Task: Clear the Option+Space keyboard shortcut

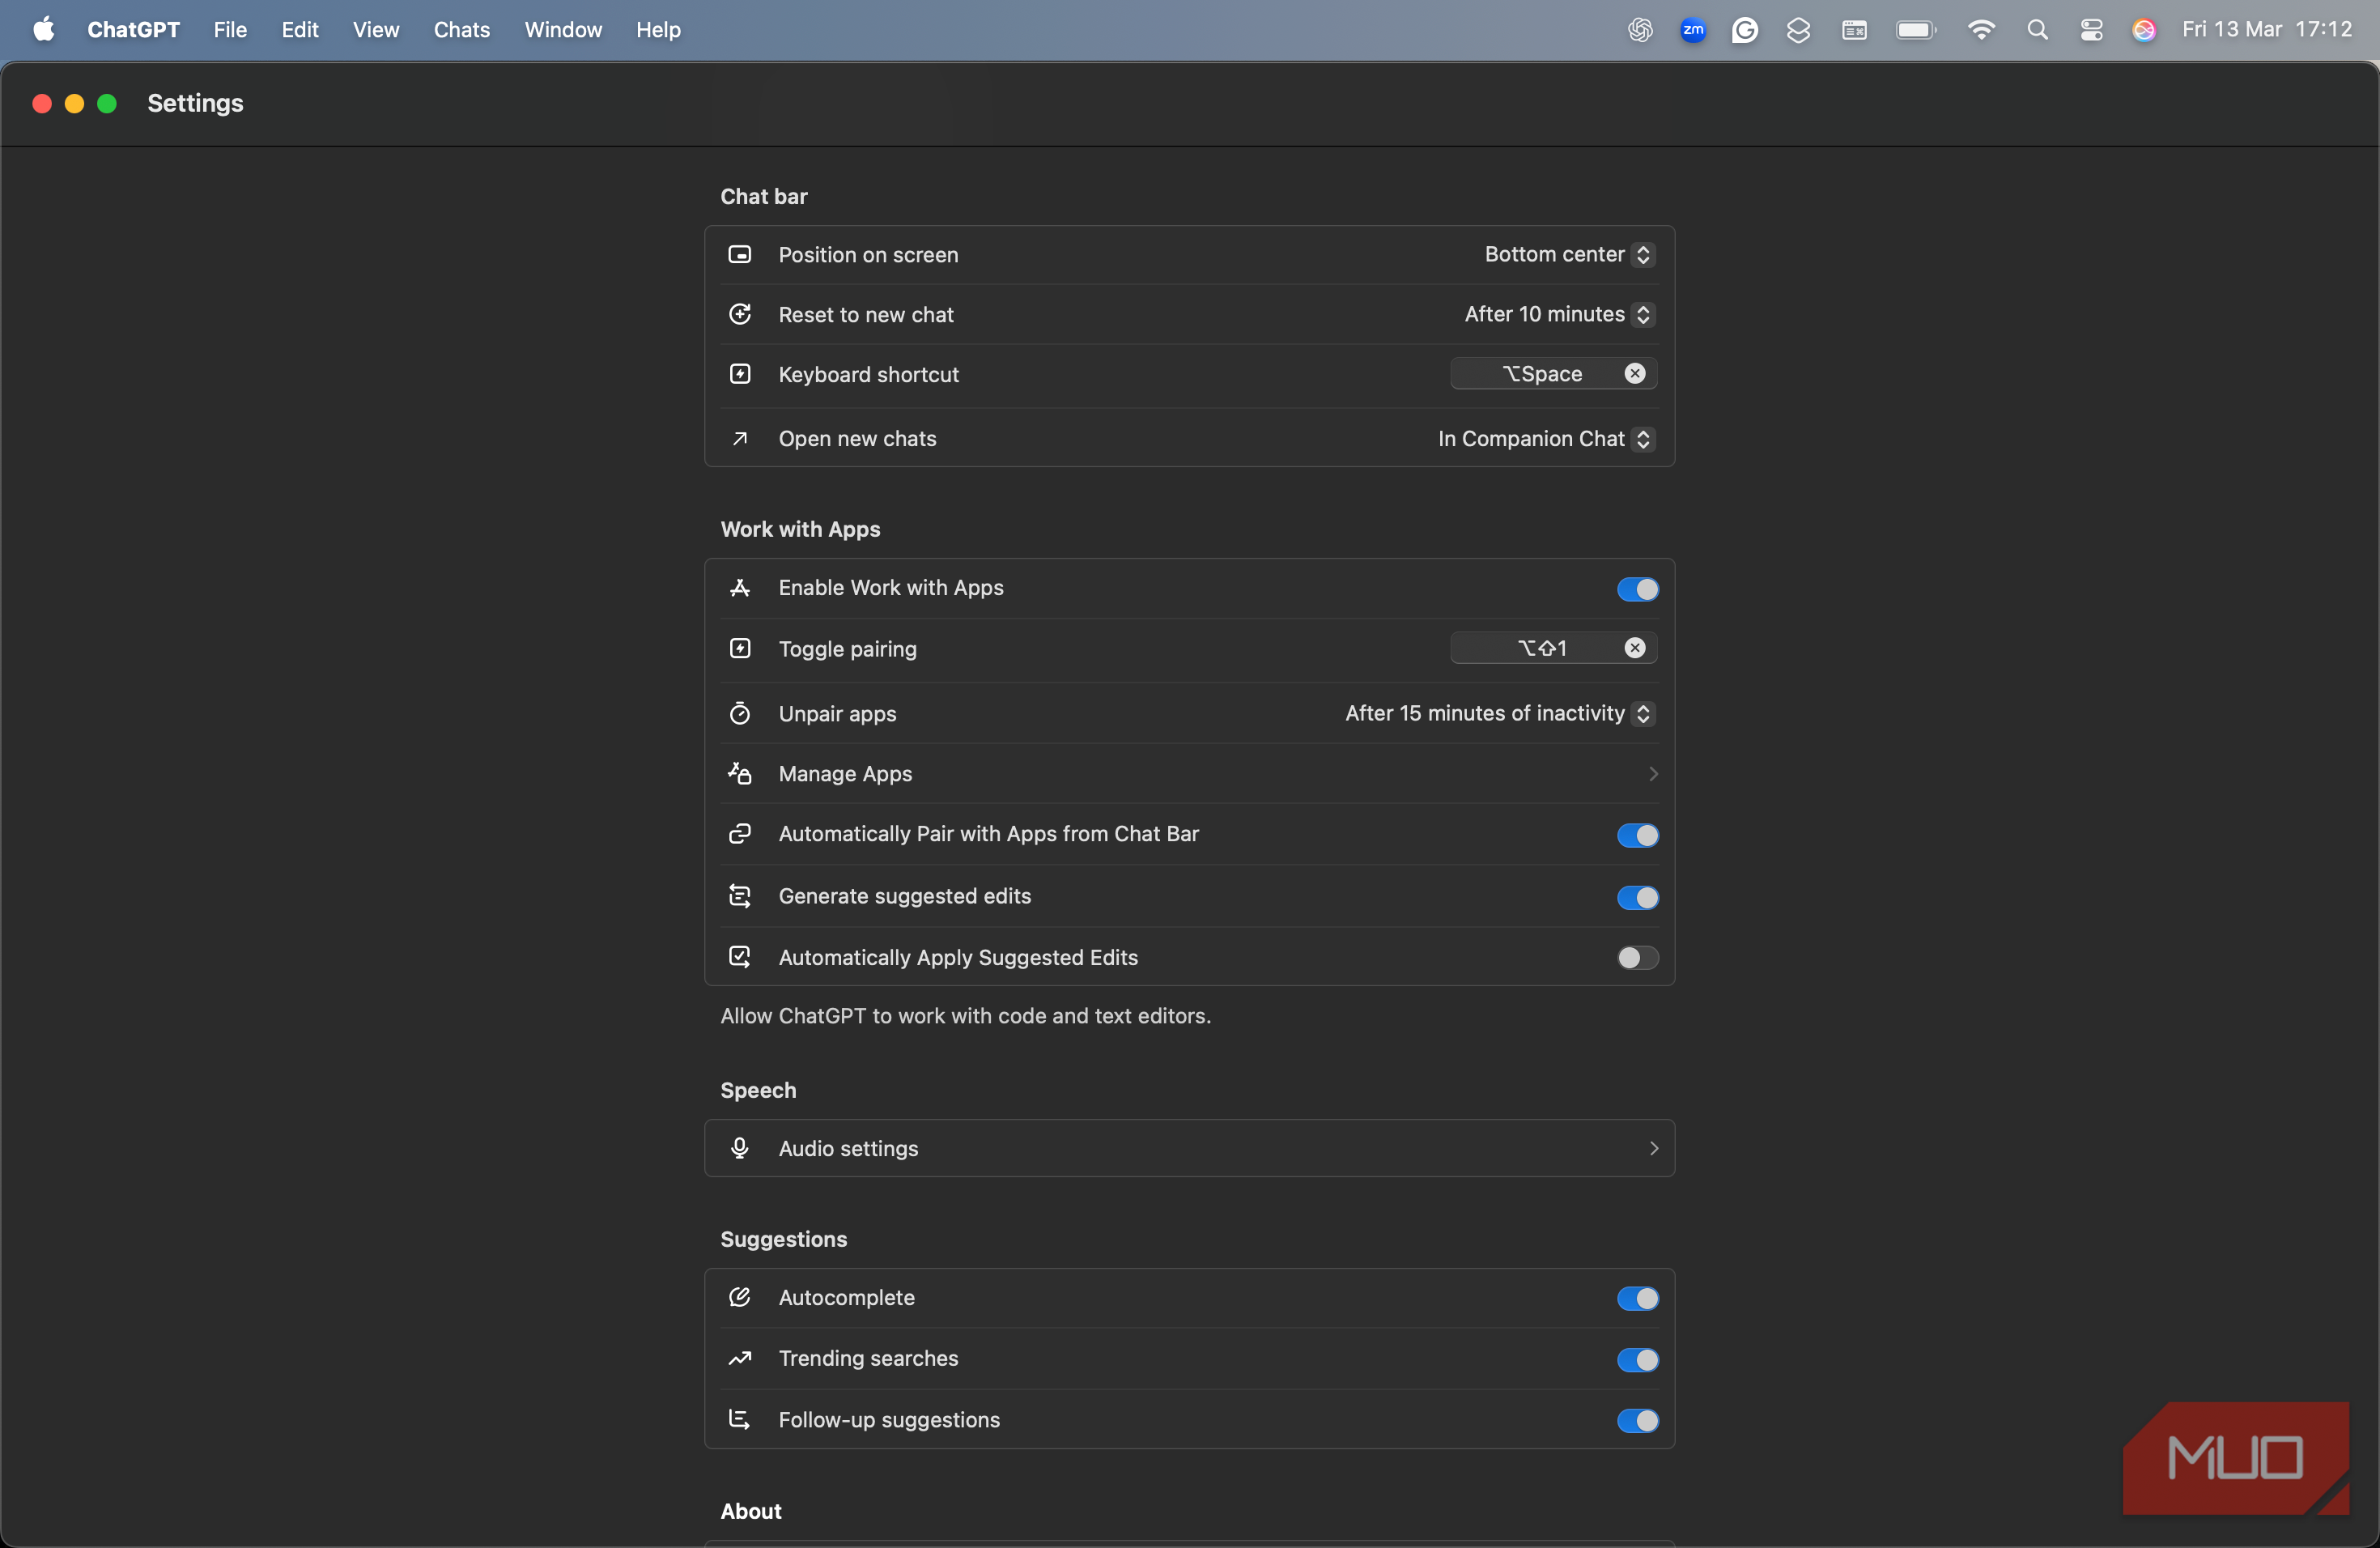Action: click(x=1635, y=373)
